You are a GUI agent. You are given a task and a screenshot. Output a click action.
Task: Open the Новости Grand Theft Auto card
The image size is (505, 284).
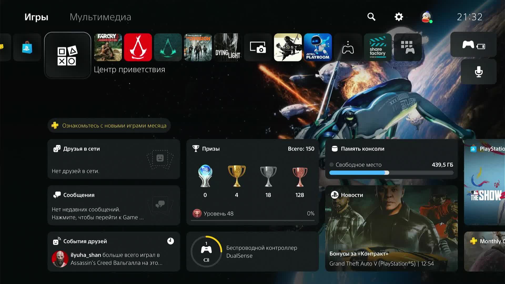coord(391,229)
